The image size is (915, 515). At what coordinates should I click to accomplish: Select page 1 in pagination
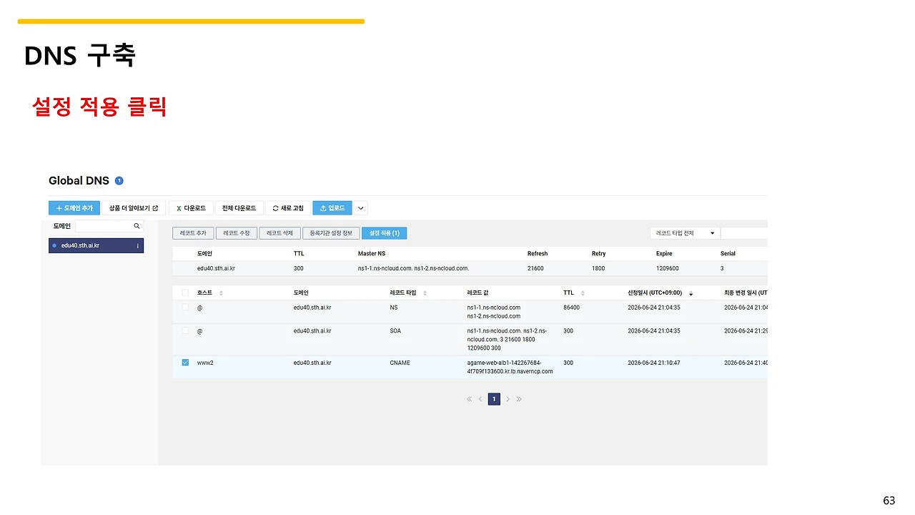point(494,399)
